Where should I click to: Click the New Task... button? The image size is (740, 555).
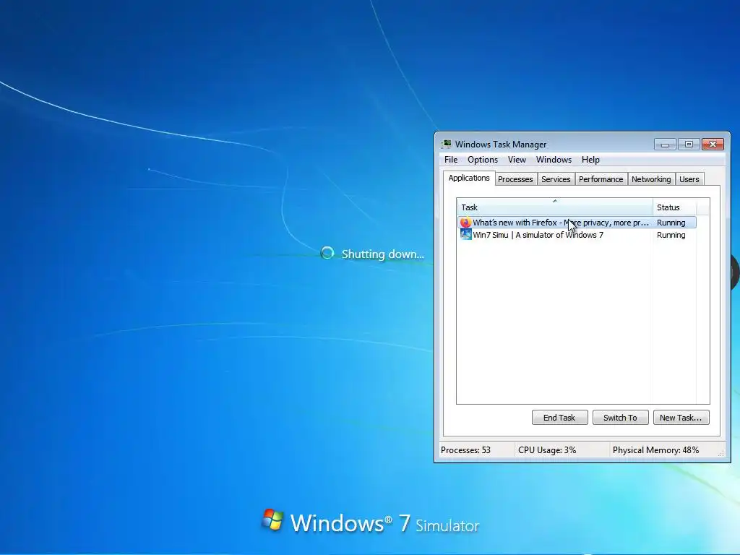coord(681,418)
